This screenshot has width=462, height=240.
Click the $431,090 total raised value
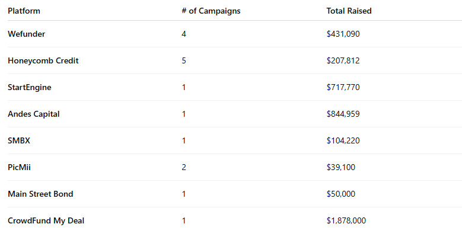pyautogui.click(x=343, y=34)
